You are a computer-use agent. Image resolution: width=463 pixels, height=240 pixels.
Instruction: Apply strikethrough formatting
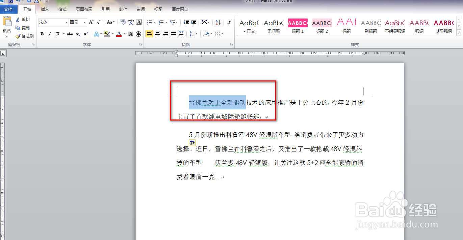point(70,34)
